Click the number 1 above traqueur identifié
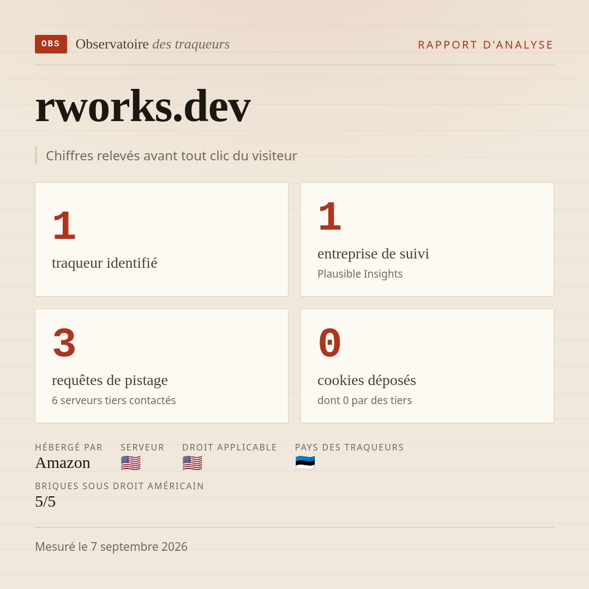Screen dimensions: 589x589 pyautogui.click(x=64, y=226)
